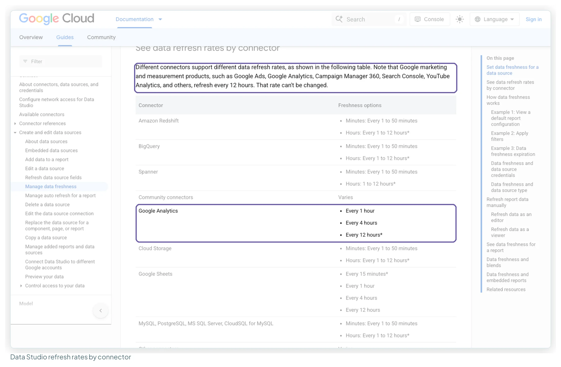The height and width of the screenshot is (367, 561).
Task: Click the Google Cloud logo
Action: tap(57, 18)
